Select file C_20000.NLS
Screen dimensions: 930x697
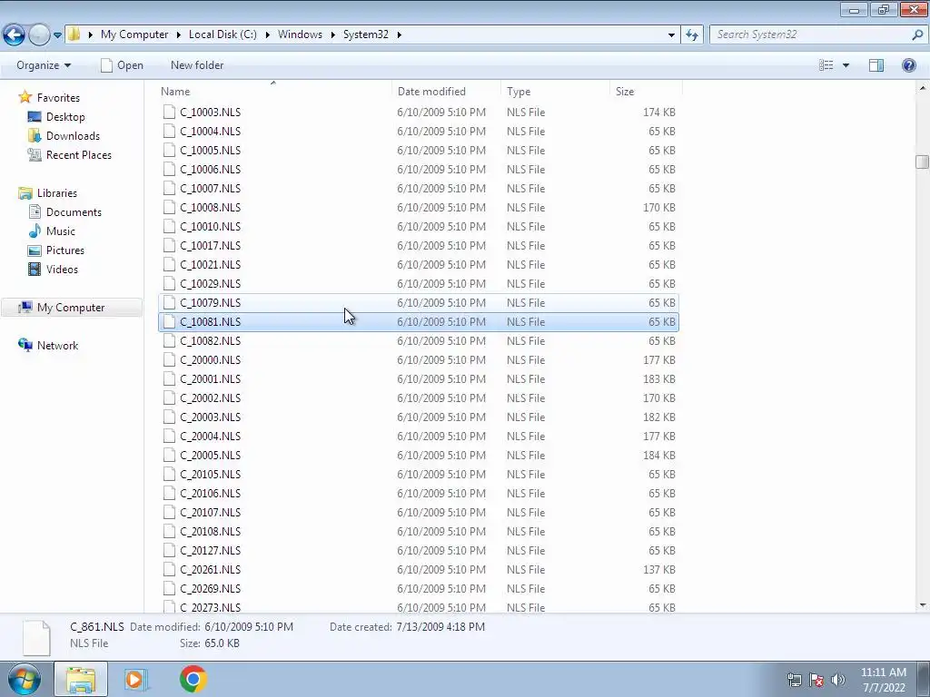[418, 359]
